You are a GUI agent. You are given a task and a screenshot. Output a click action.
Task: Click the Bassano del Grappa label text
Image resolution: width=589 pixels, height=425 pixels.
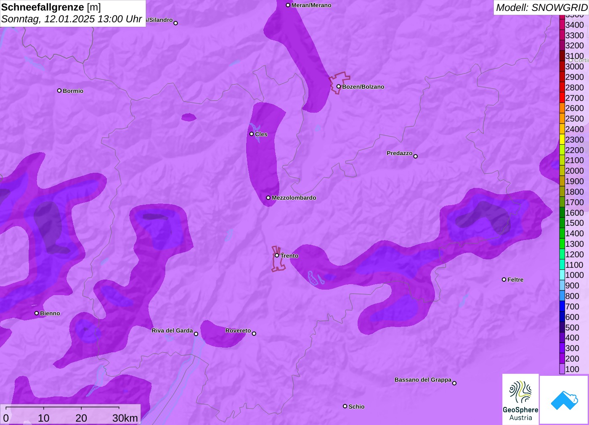[423, 380]
